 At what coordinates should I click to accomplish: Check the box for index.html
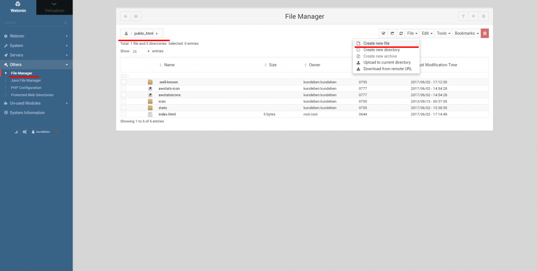[x=124, y=114]
